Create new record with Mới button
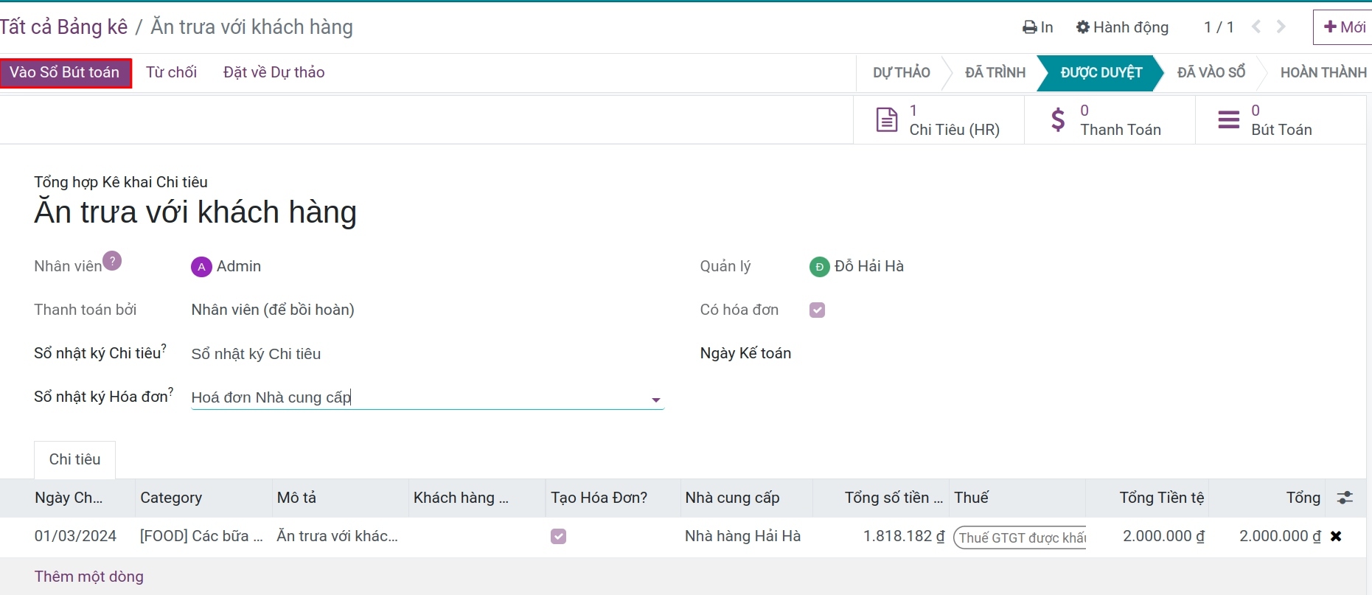The image size is (1372, 595). click(1344, 27)
